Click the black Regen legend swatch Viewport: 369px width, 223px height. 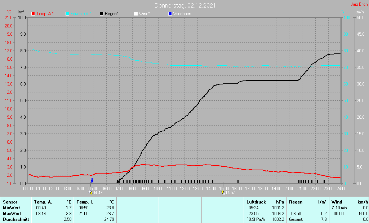[x=102, y=14]
